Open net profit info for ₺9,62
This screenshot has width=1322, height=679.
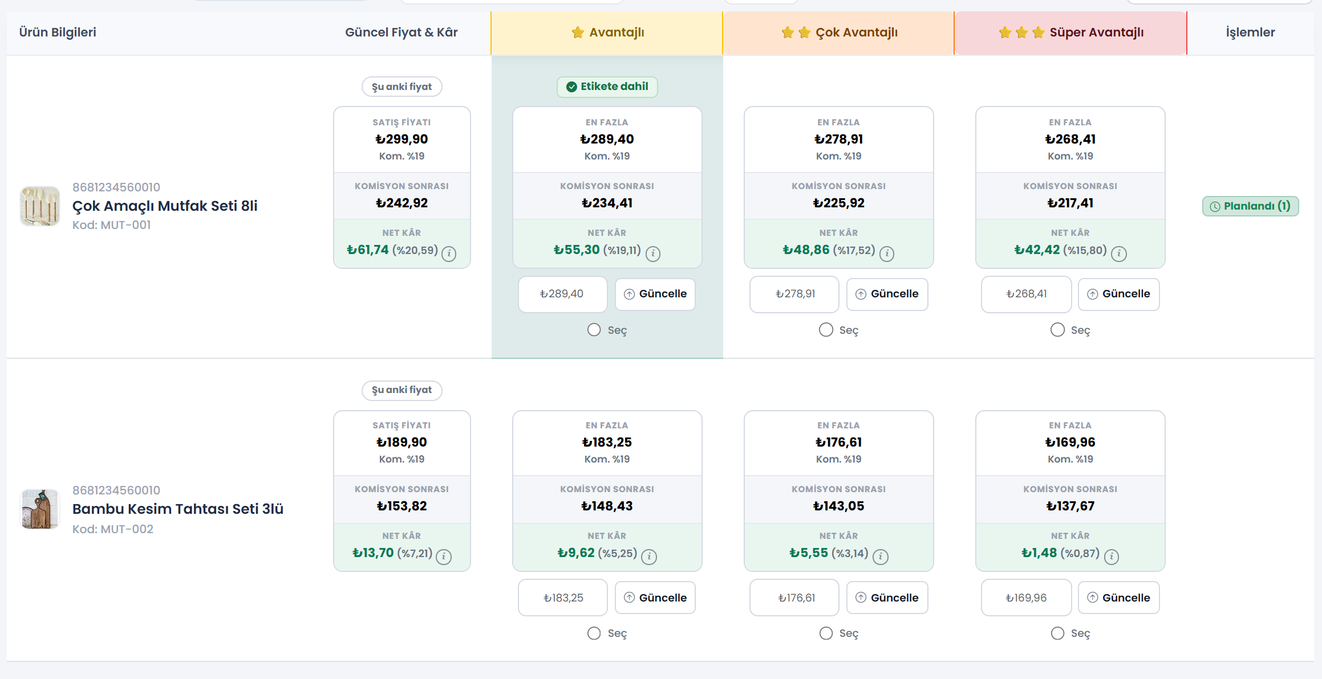tap(649, 556)
